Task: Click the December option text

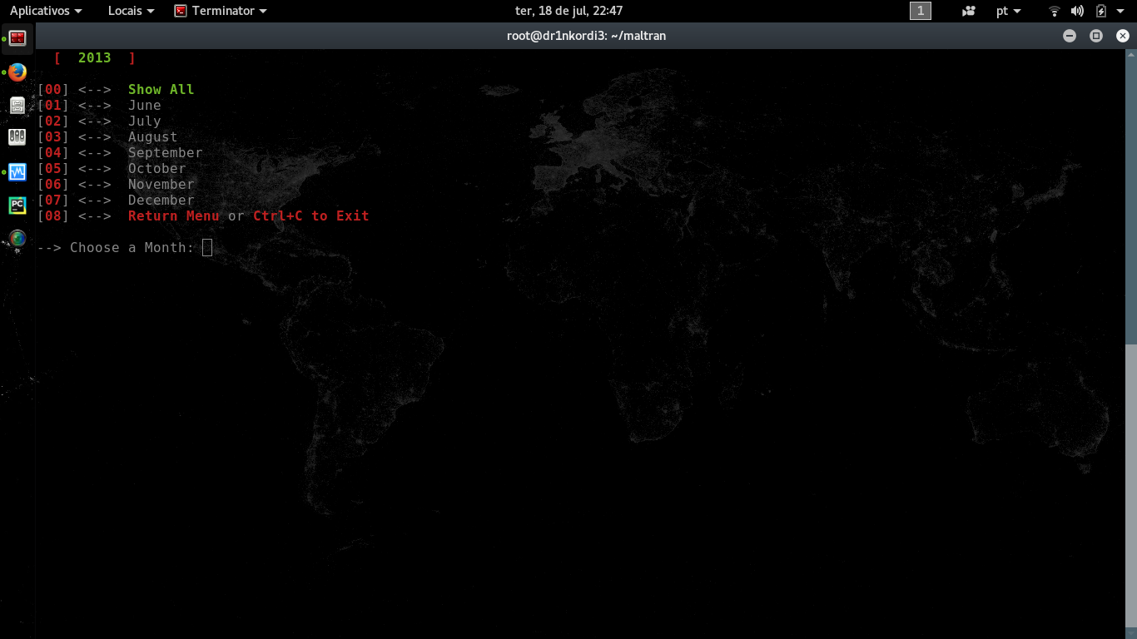Action: [x=161, y=201]
